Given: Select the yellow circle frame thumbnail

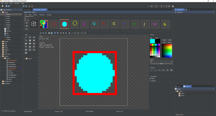Looking at the screenshot, I should pyautogui.click(x=75, y=24).
